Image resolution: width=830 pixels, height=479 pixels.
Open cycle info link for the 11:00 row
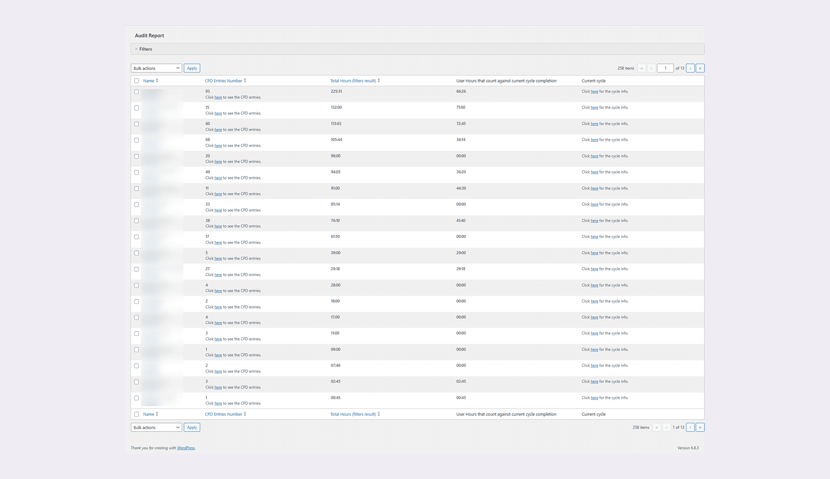pos(594,333)
